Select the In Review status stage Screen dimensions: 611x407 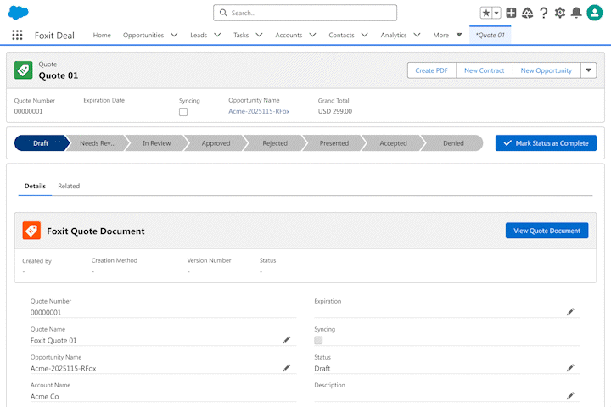157,143
